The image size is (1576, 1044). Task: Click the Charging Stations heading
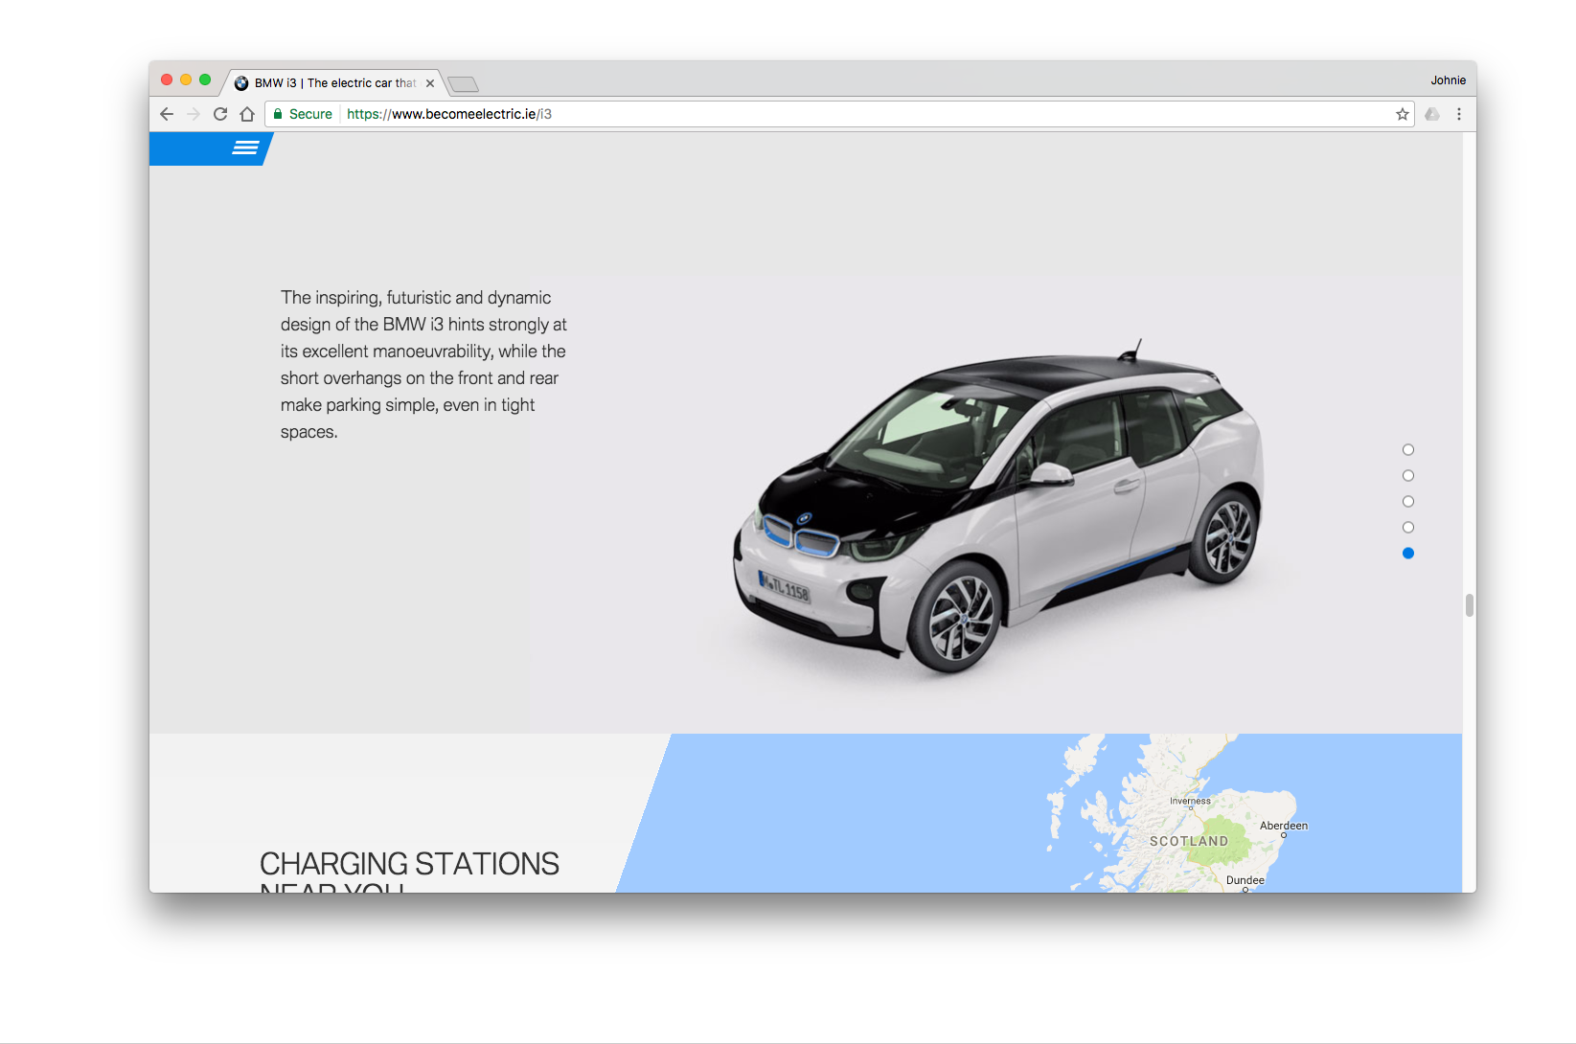click(409, 870)
